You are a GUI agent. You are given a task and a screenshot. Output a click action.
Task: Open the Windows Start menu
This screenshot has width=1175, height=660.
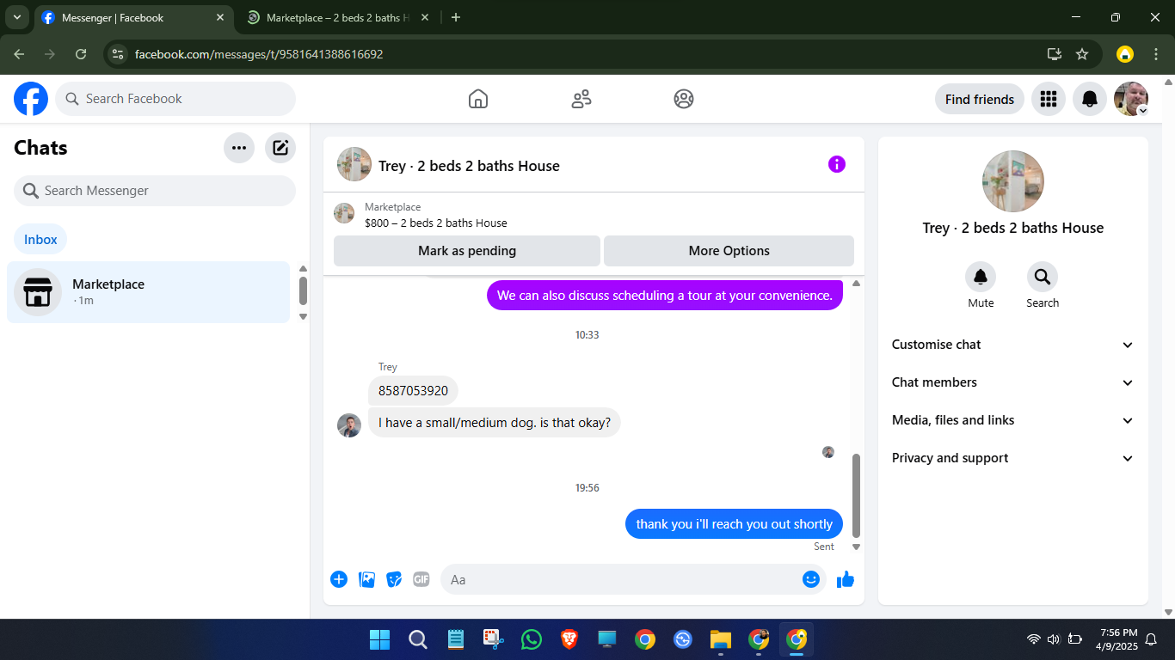click(x=379, y=639)
